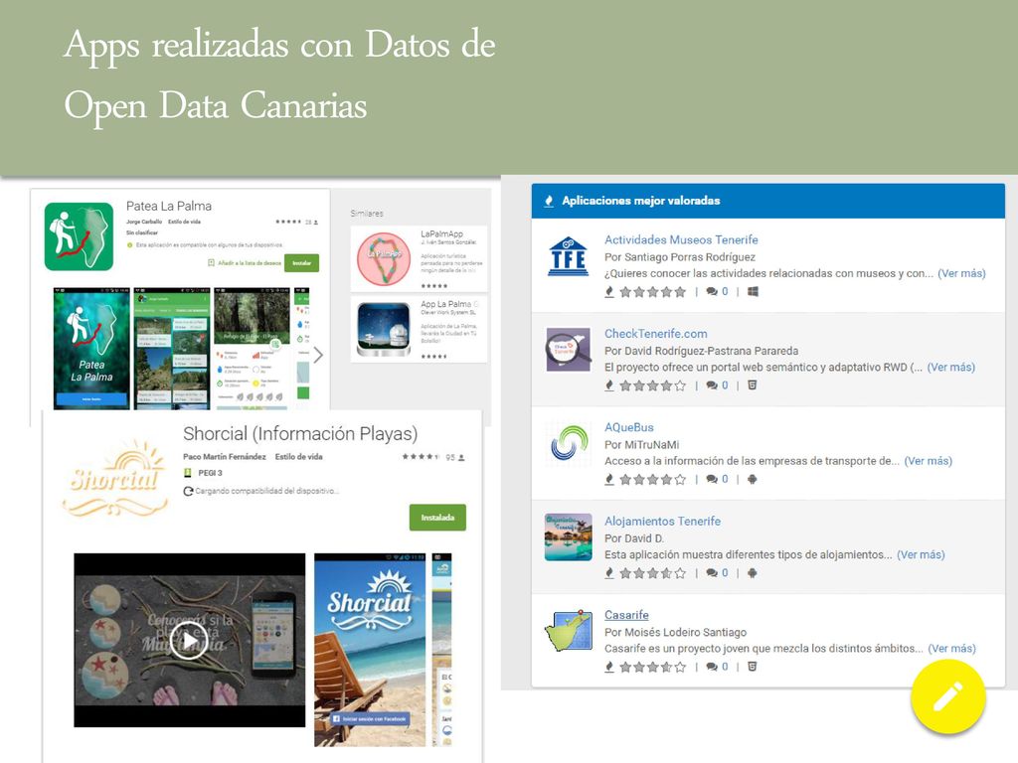The height and width of the screenshot is (763, 1018).
Task: Click the comments icon for AQueBus
Action: click(x=712, y=480)
